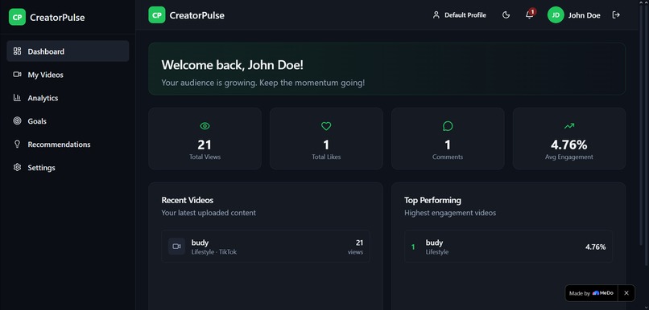This screenshot has height=310, width=649.
Task: Click the John Doe username in header
Action: tap(584, 16)
